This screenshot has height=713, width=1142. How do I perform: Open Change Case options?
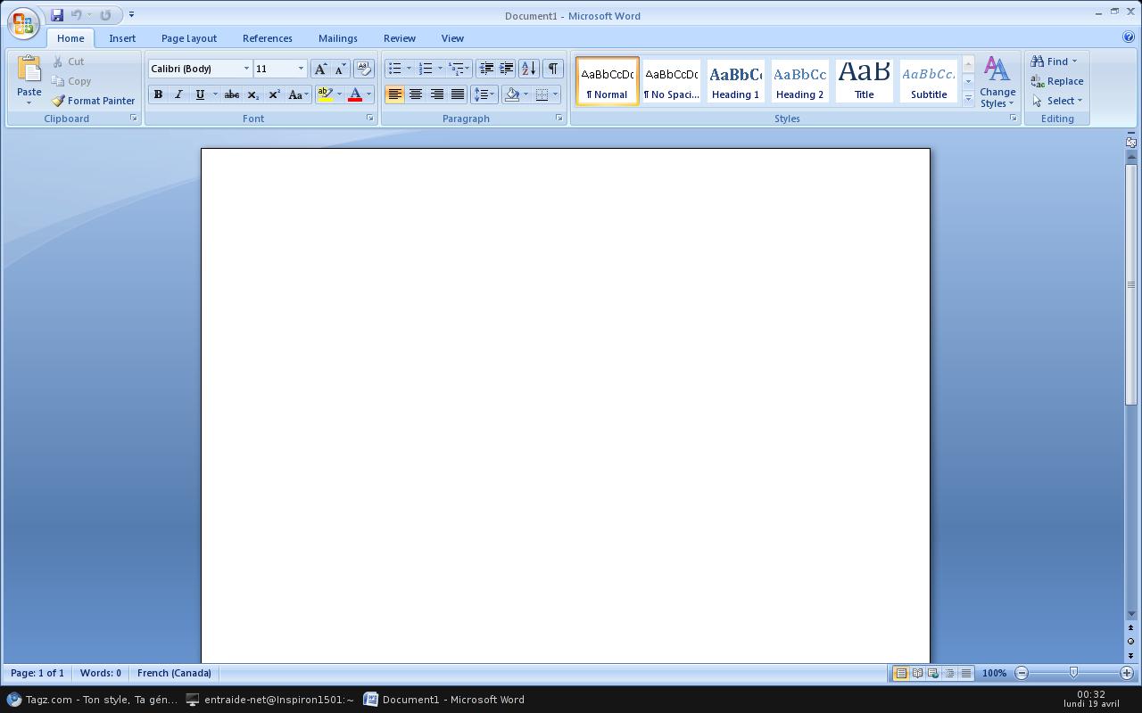tap(298, 94)
